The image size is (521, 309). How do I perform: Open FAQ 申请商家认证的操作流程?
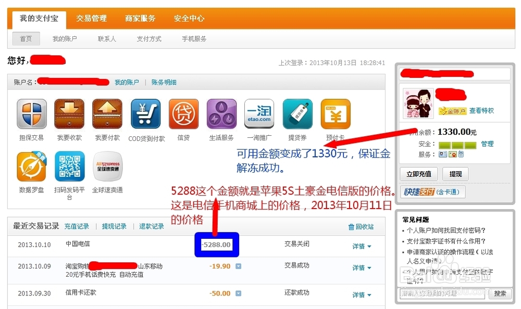coord(450,256)
